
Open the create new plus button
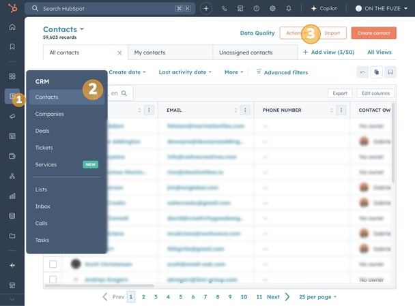[206, 8]
